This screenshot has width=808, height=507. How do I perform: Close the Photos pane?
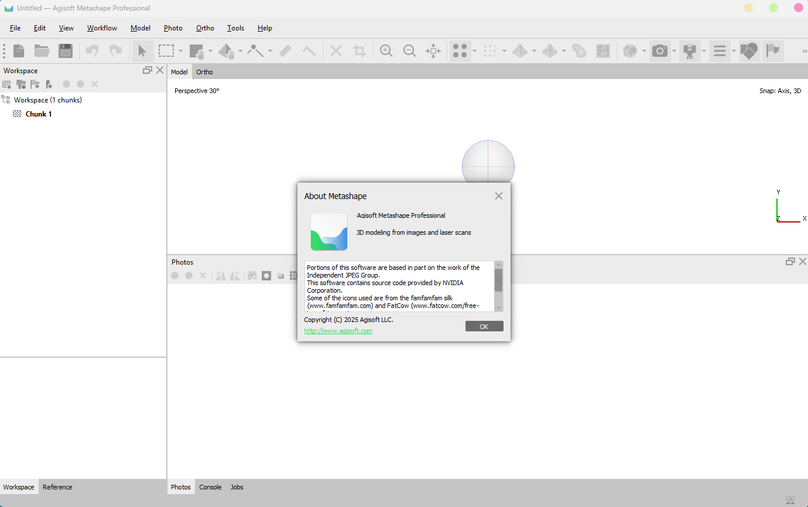pyautogui.click(x=803, y=262)
